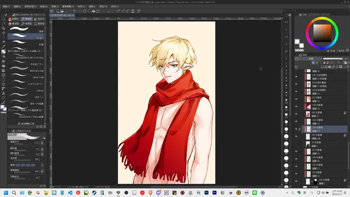Open Visual Studio Code from the taskbar
Screen dimensions: 350x197
tap(70, 193)
